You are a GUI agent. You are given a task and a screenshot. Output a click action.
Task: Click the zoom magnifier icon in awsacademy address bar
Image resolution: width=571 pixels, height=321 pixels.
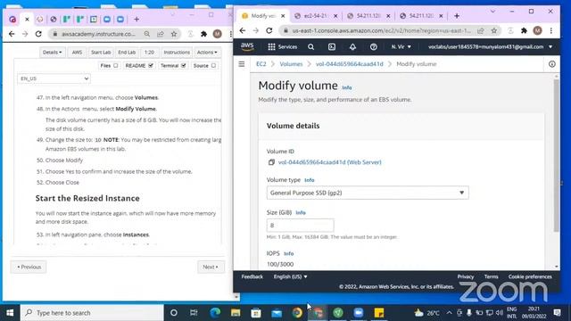click(146, 34)
